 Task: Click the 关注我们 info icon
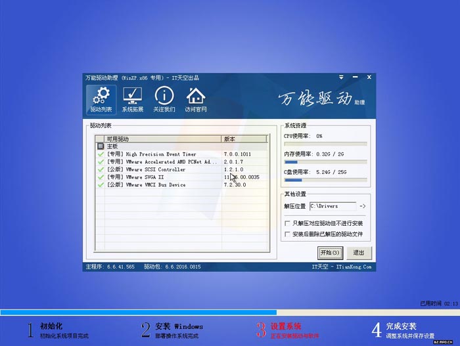pyautogui.click(x=164, y=100)
